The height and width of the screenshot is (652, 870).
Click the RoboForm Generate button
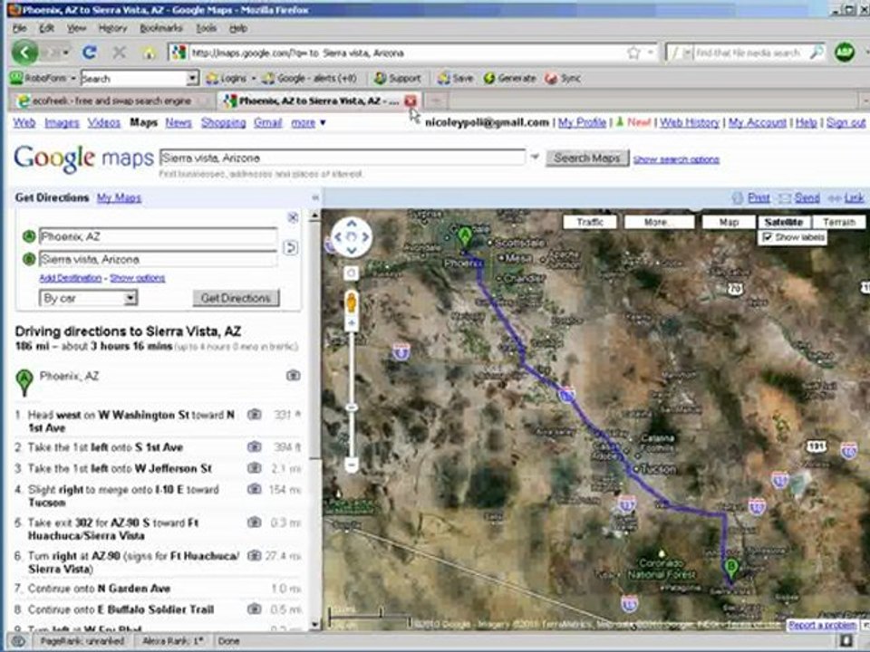click(x=509, y=78)
